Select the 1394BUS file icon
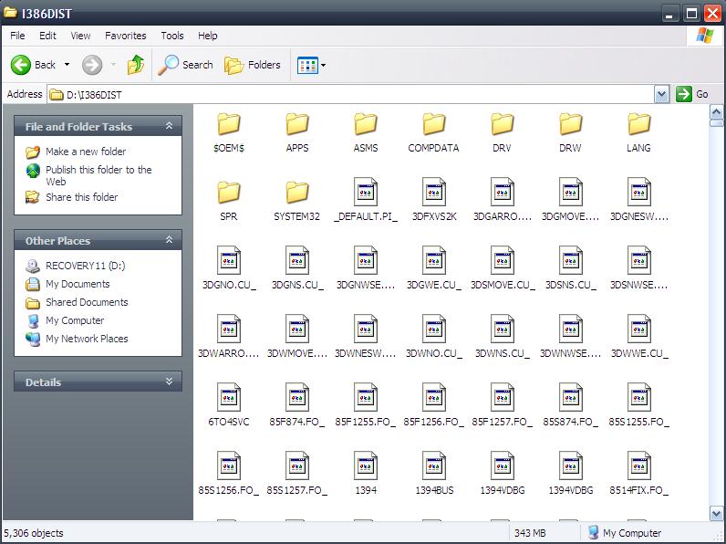The height and width of the screenshot is (544, 726). (x=434, y=466)
